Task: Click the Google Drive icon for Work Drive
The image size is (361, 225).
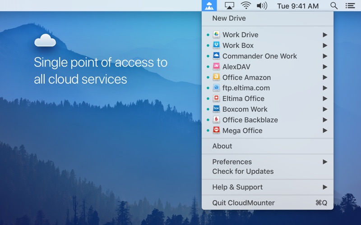Action: (x=216, y=35)
